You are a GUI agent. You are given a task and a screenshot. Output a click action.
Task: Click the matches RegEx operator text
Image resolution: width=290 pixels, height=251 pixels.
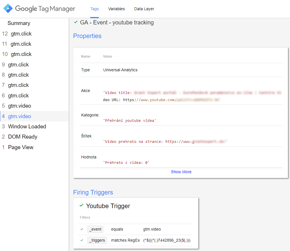click(x=125, y=240)
